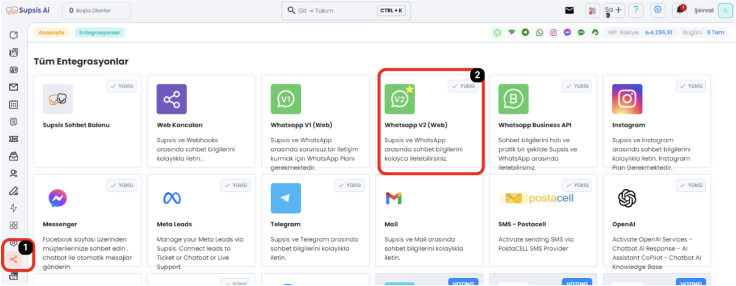Click the Postacell logo on SMS card
The width and height of the screenshot is (736, 286).
[x=537, y=198]
